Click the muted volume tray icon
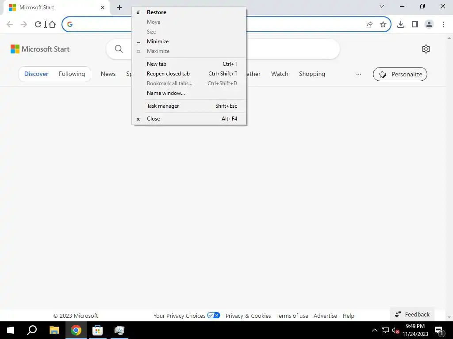The image size is (453, 339). pyautogui.click(x=395, y=330)
